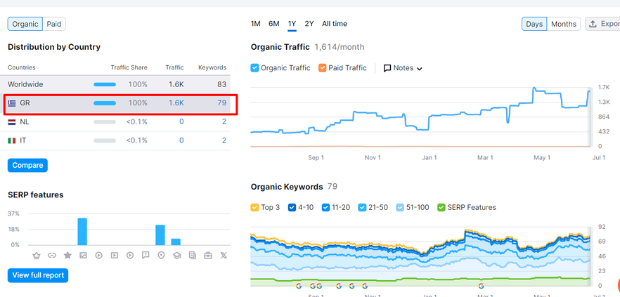
Task: Click the star reviews SERP feature icon
Action: pos(67,256)
